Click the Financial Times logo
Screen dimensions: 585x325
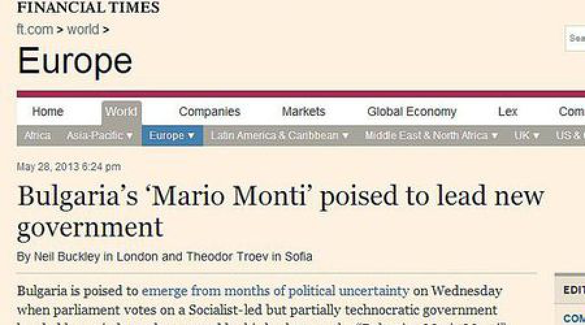(88, 8)
